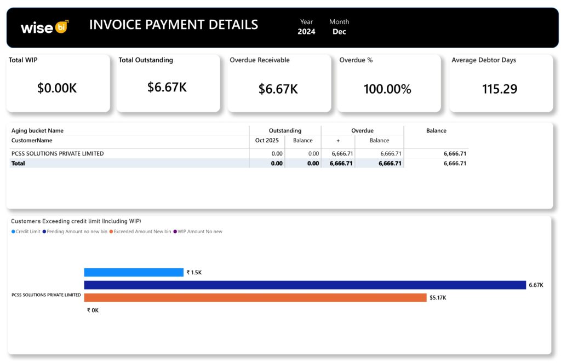Expand the plus column under Overdue
Screen dimensions: 561x363
[337, 141]
